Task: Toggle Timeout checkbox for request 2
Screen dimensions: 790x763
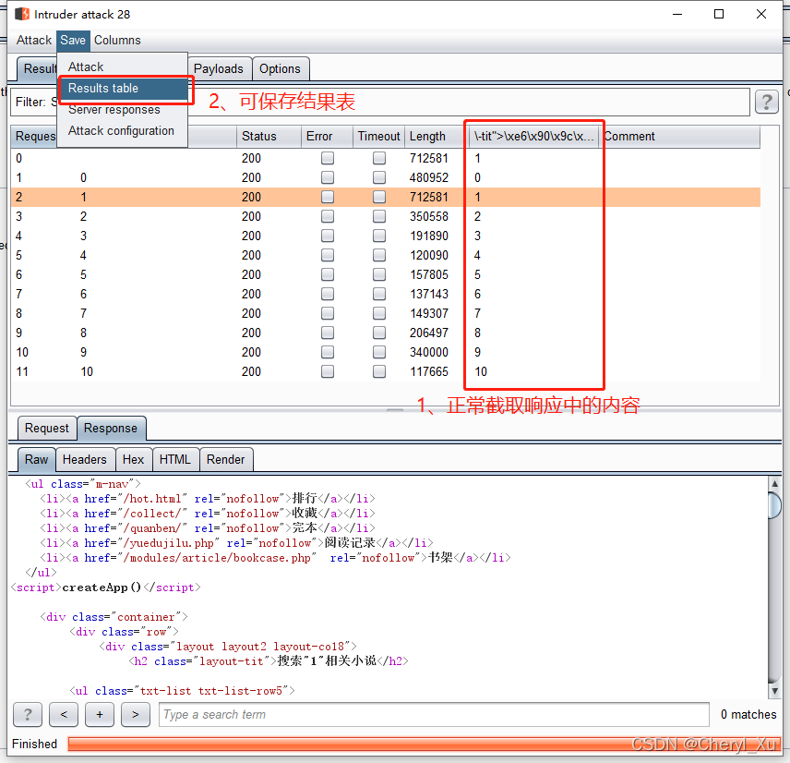Action: [x=378, y=197]
